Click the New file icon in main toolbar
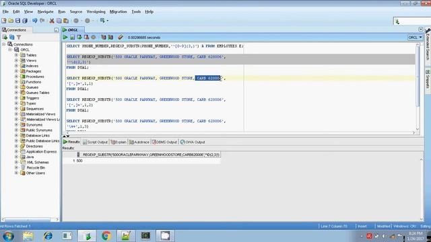 4,21
